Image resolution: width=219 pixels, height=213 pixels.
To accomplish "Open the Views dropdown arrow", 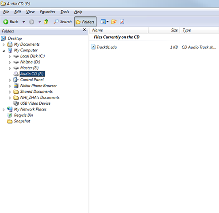I will tap(108, 22).
